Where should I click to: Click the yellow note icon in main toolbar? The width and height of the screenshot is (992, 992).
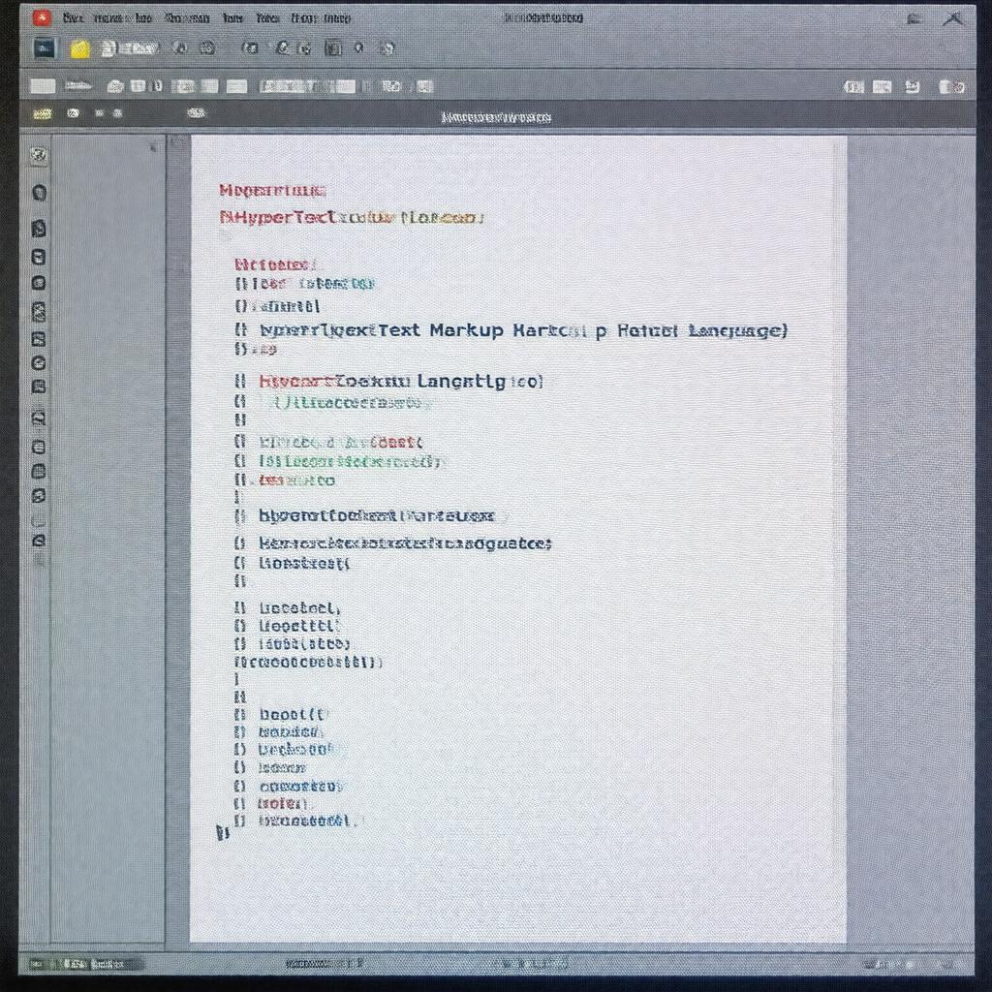(x=80, y=49)
